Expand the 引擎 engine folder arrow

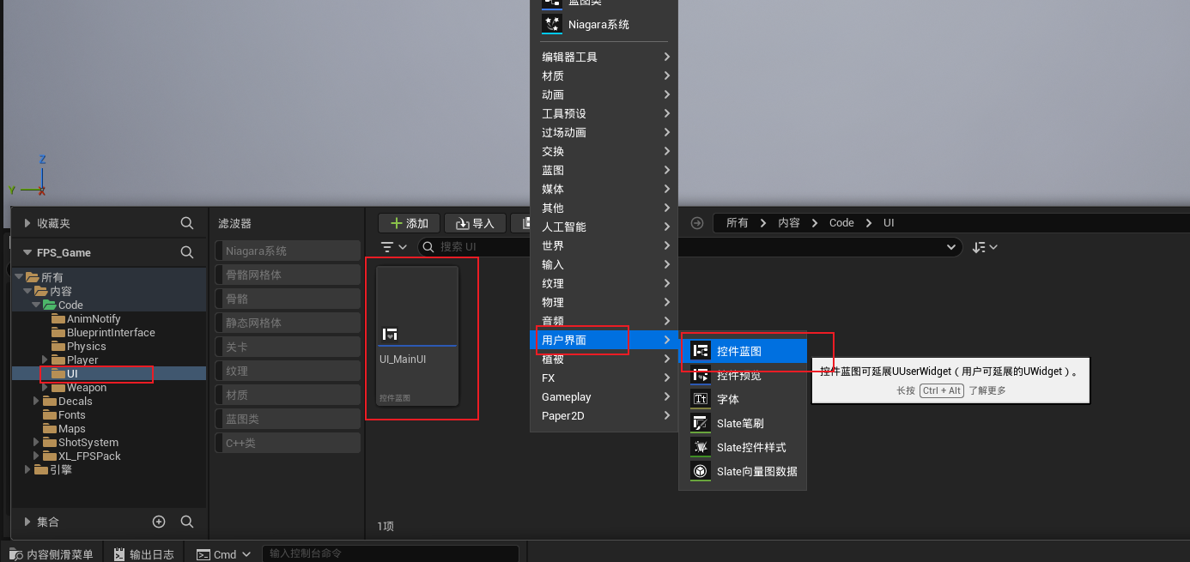point(27,469)
